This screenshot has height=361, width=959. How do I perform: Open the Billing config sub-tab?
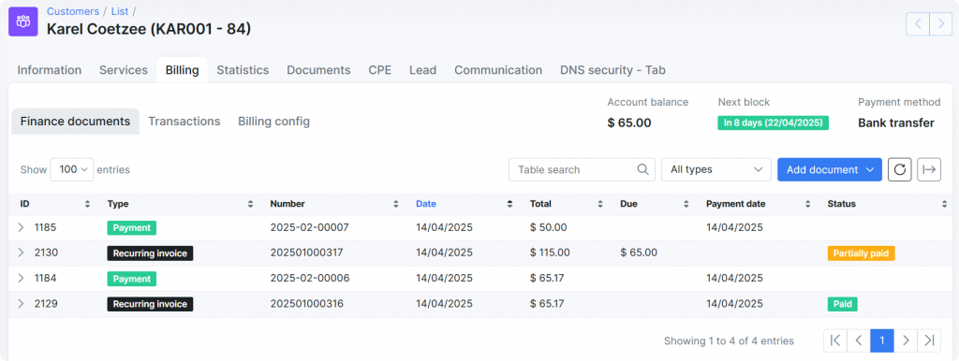(x=274, y=122)
